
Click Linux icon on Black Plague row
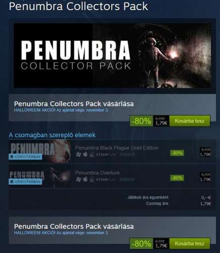tap(92, 154)
